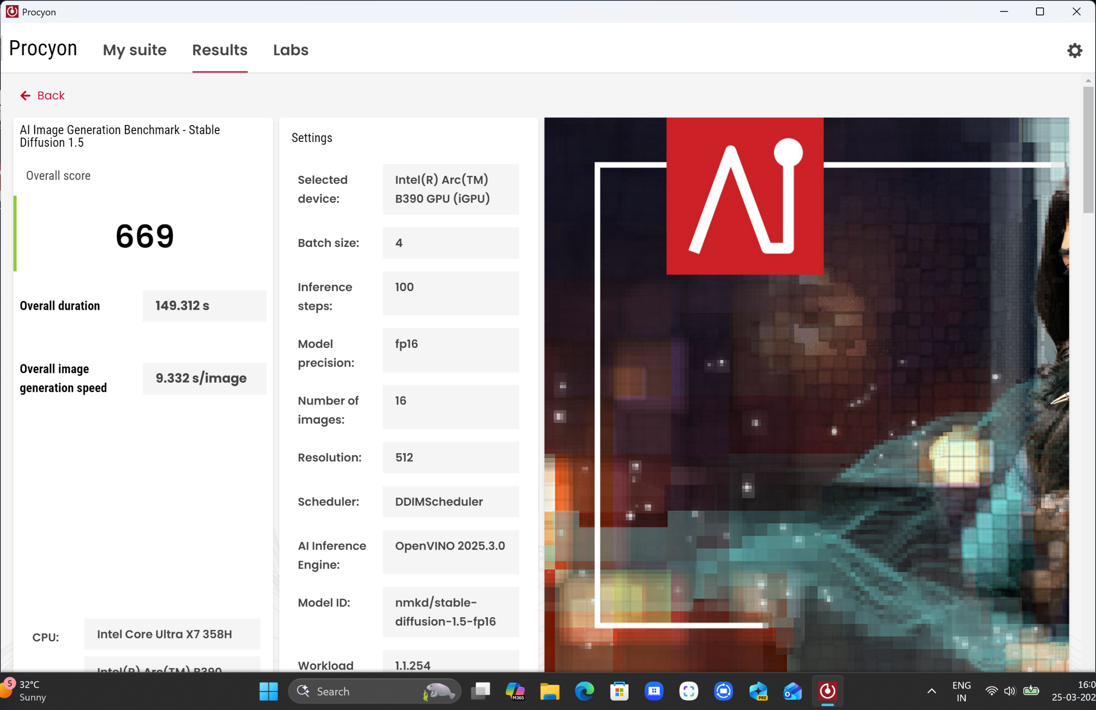Switch to the Labs tab
Image resolution: width=1096 pixels, height=710 pixels.
(x=291, y=50)
